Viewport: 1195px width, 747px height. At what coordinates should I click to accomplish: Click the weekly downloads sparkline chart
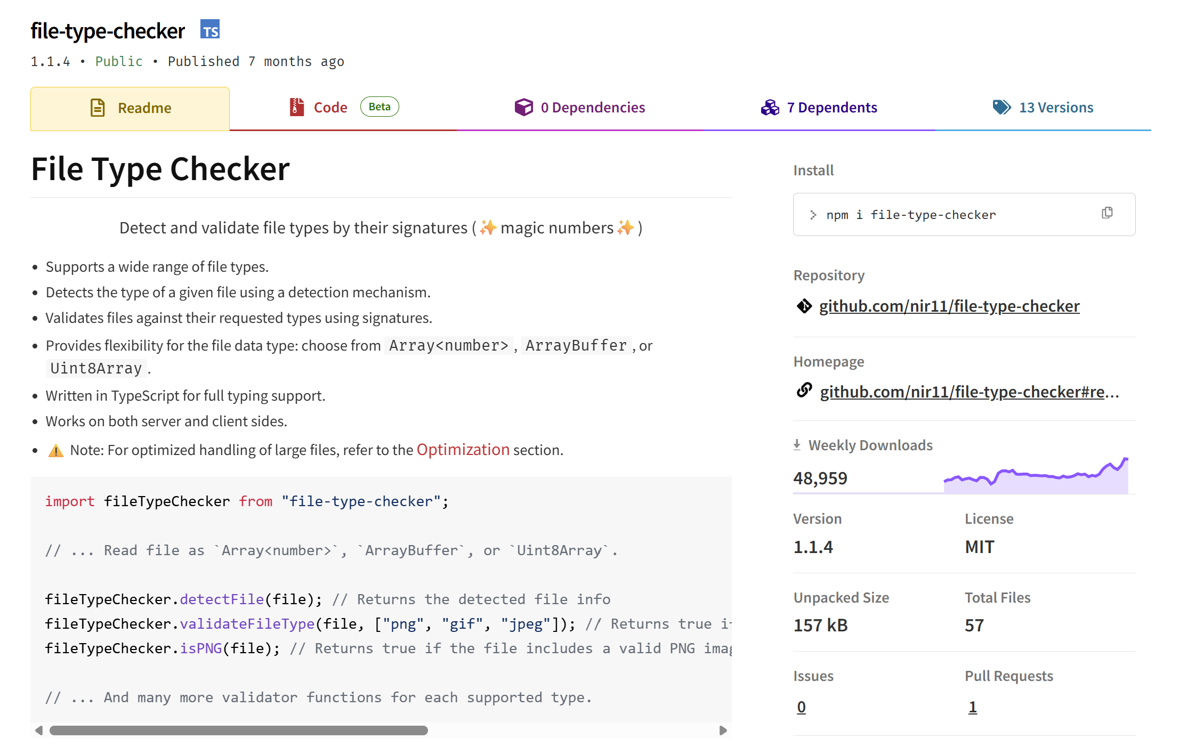1036,475
